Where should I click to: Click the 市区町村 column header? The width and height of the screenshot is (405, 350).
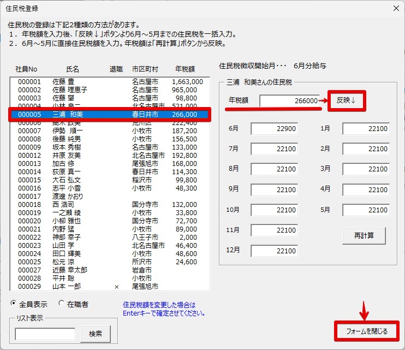[x=145, y=69]
